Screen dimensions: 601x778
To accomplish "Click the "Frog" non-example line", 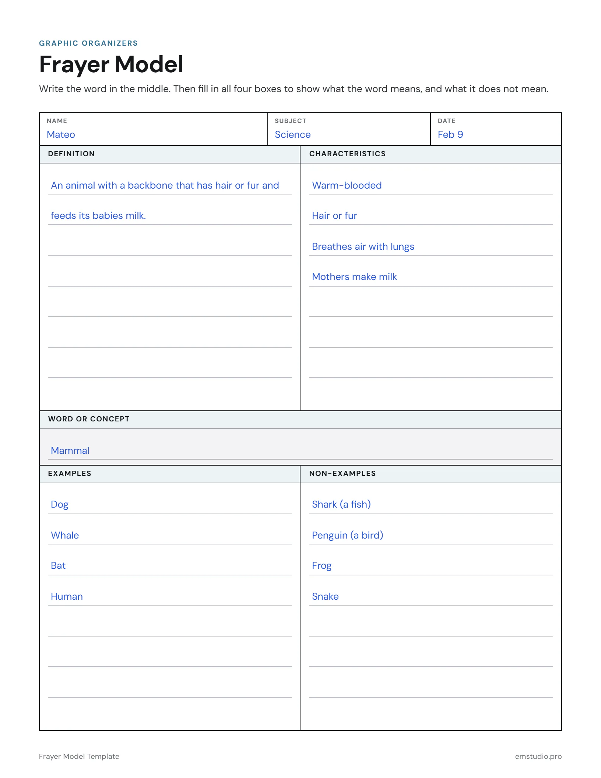I will 431,565.
